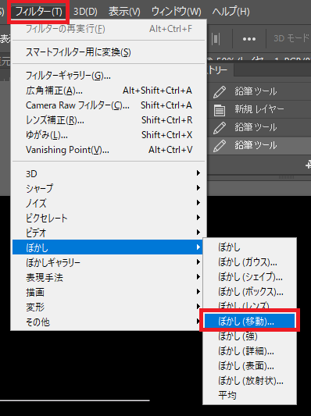Choose ぼかし (放射状)...
The width and height of the screenshot is (311, 416).
(249, 381)
